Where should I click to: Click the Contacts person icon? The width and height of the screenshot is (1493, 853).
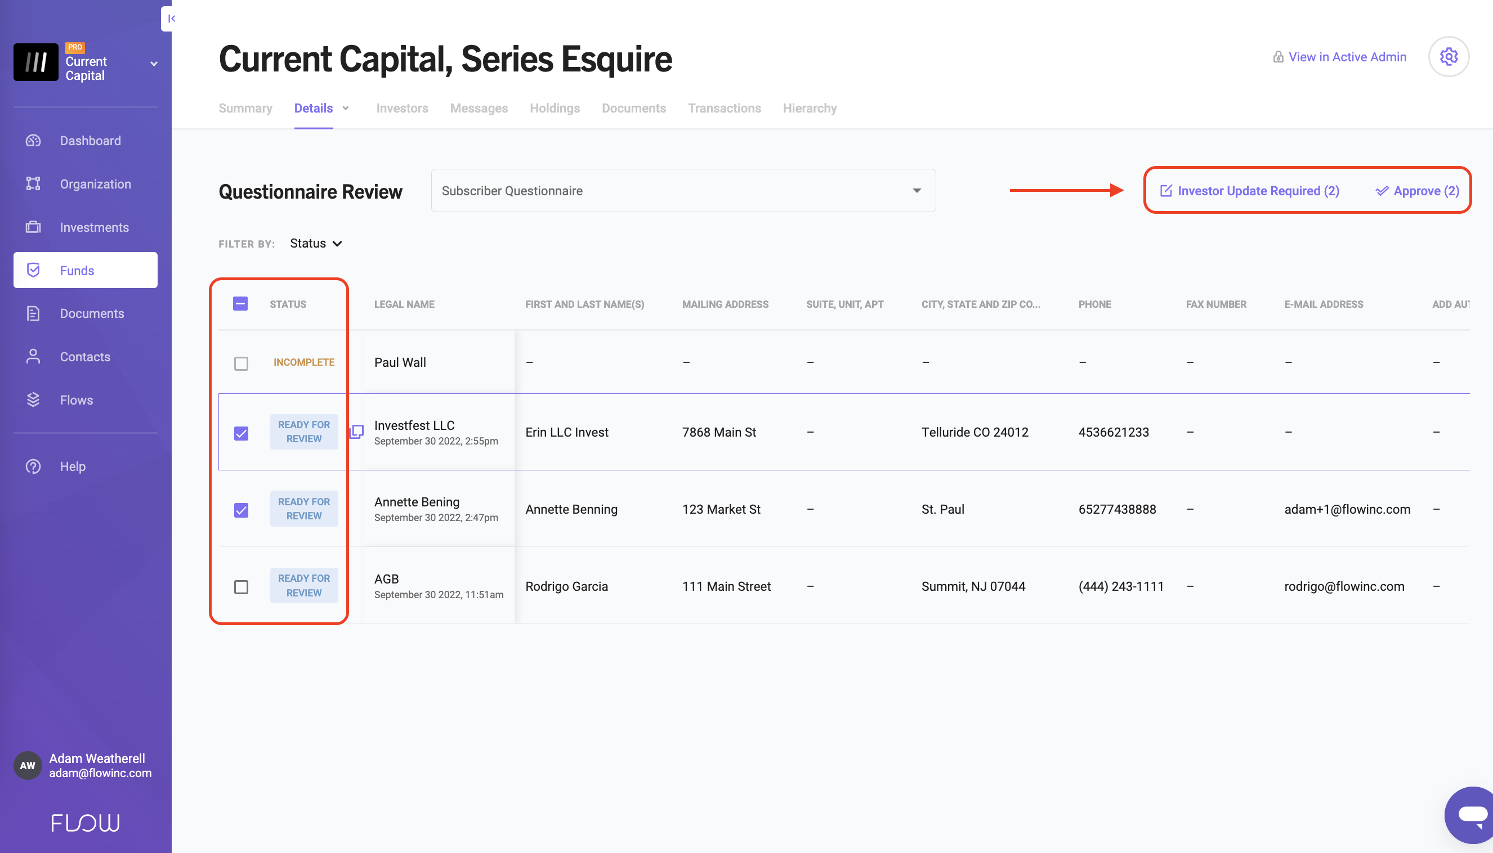33,357
